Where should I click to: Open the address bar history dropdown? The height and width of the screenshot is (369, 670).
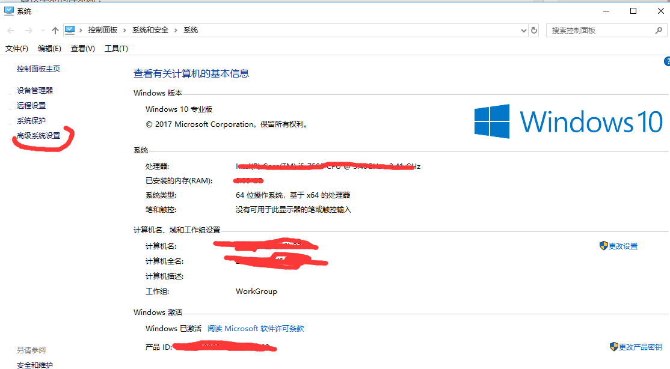click(523, 30)
